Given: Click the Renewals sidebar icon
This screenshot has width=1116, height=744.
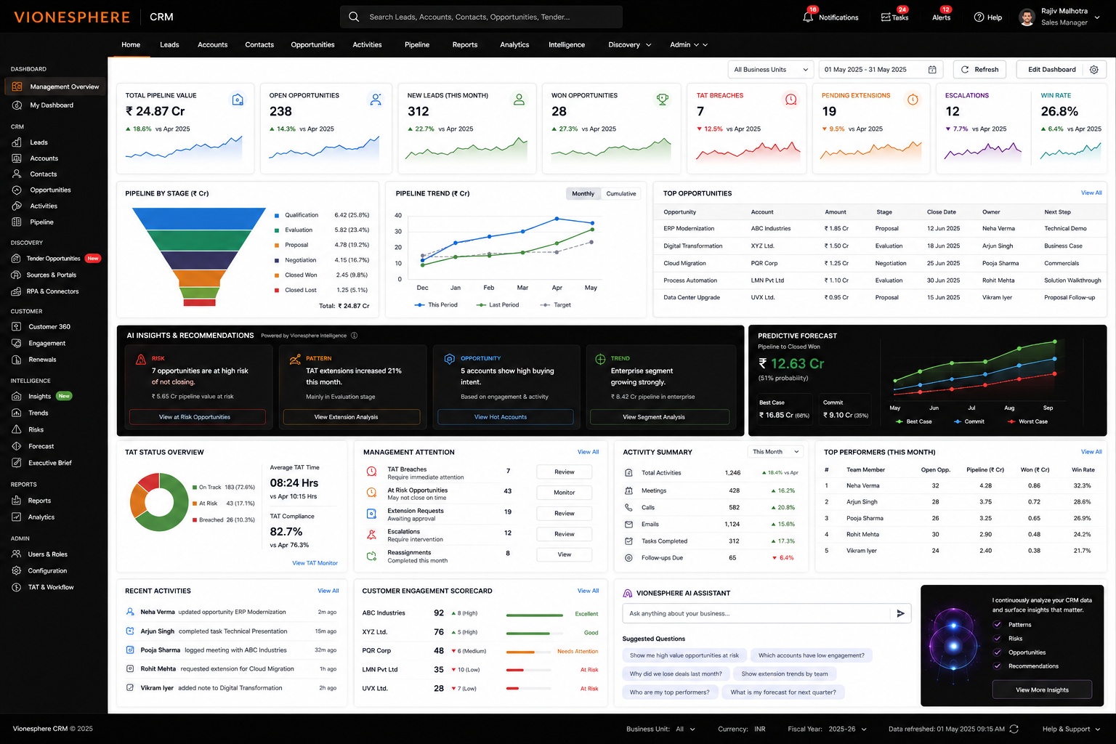Looking at the screenshot, I should point(17,360).
